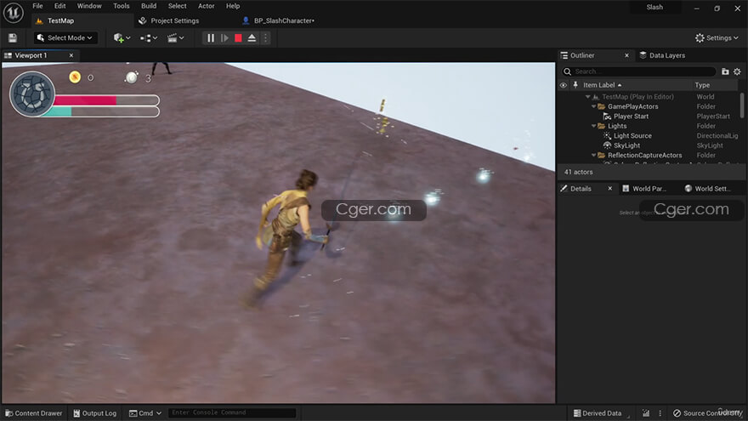Save the current level with disk icon
This screenshot has height=421, width=748.
[x=13, y=37]
